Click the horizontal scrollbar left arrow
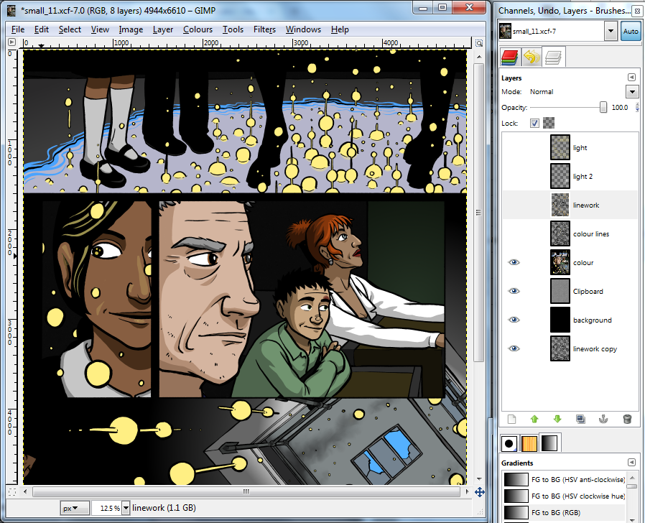This screenshot has width=645, height=523. [x=26, y=491]
